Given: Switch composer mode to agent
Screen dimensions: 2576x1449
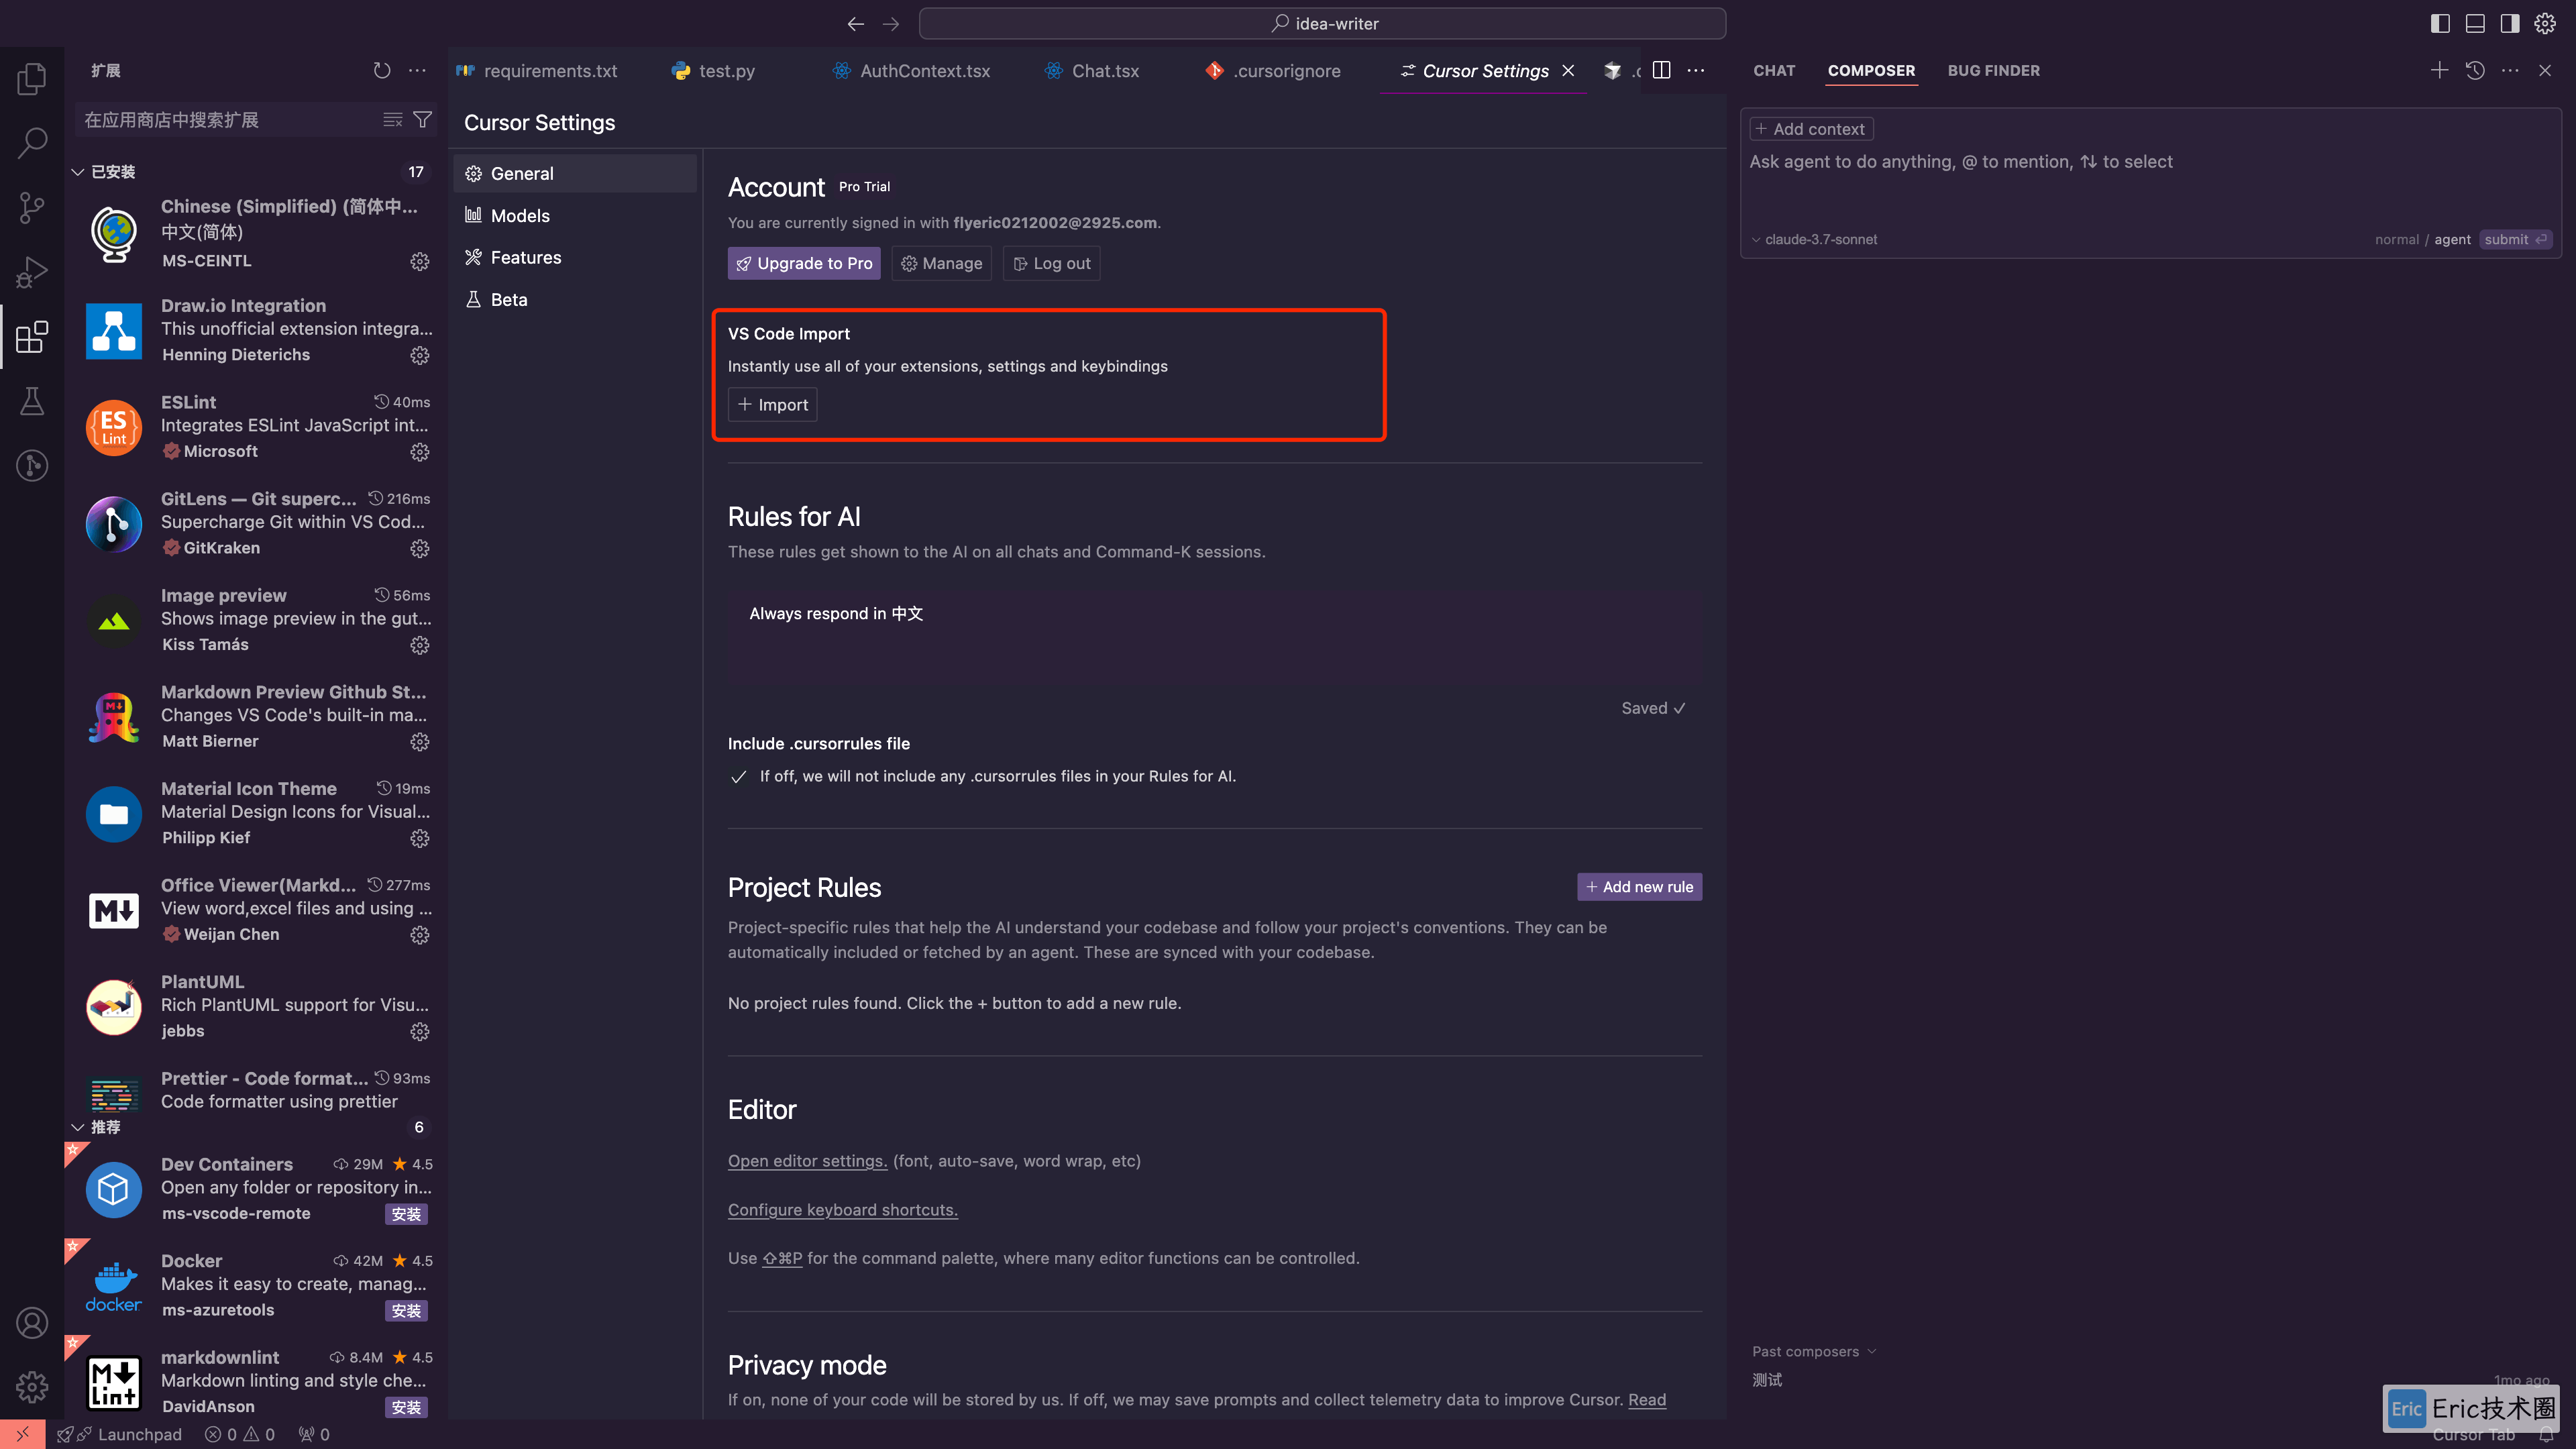Looking at the screenshot, I should 2452,239.
